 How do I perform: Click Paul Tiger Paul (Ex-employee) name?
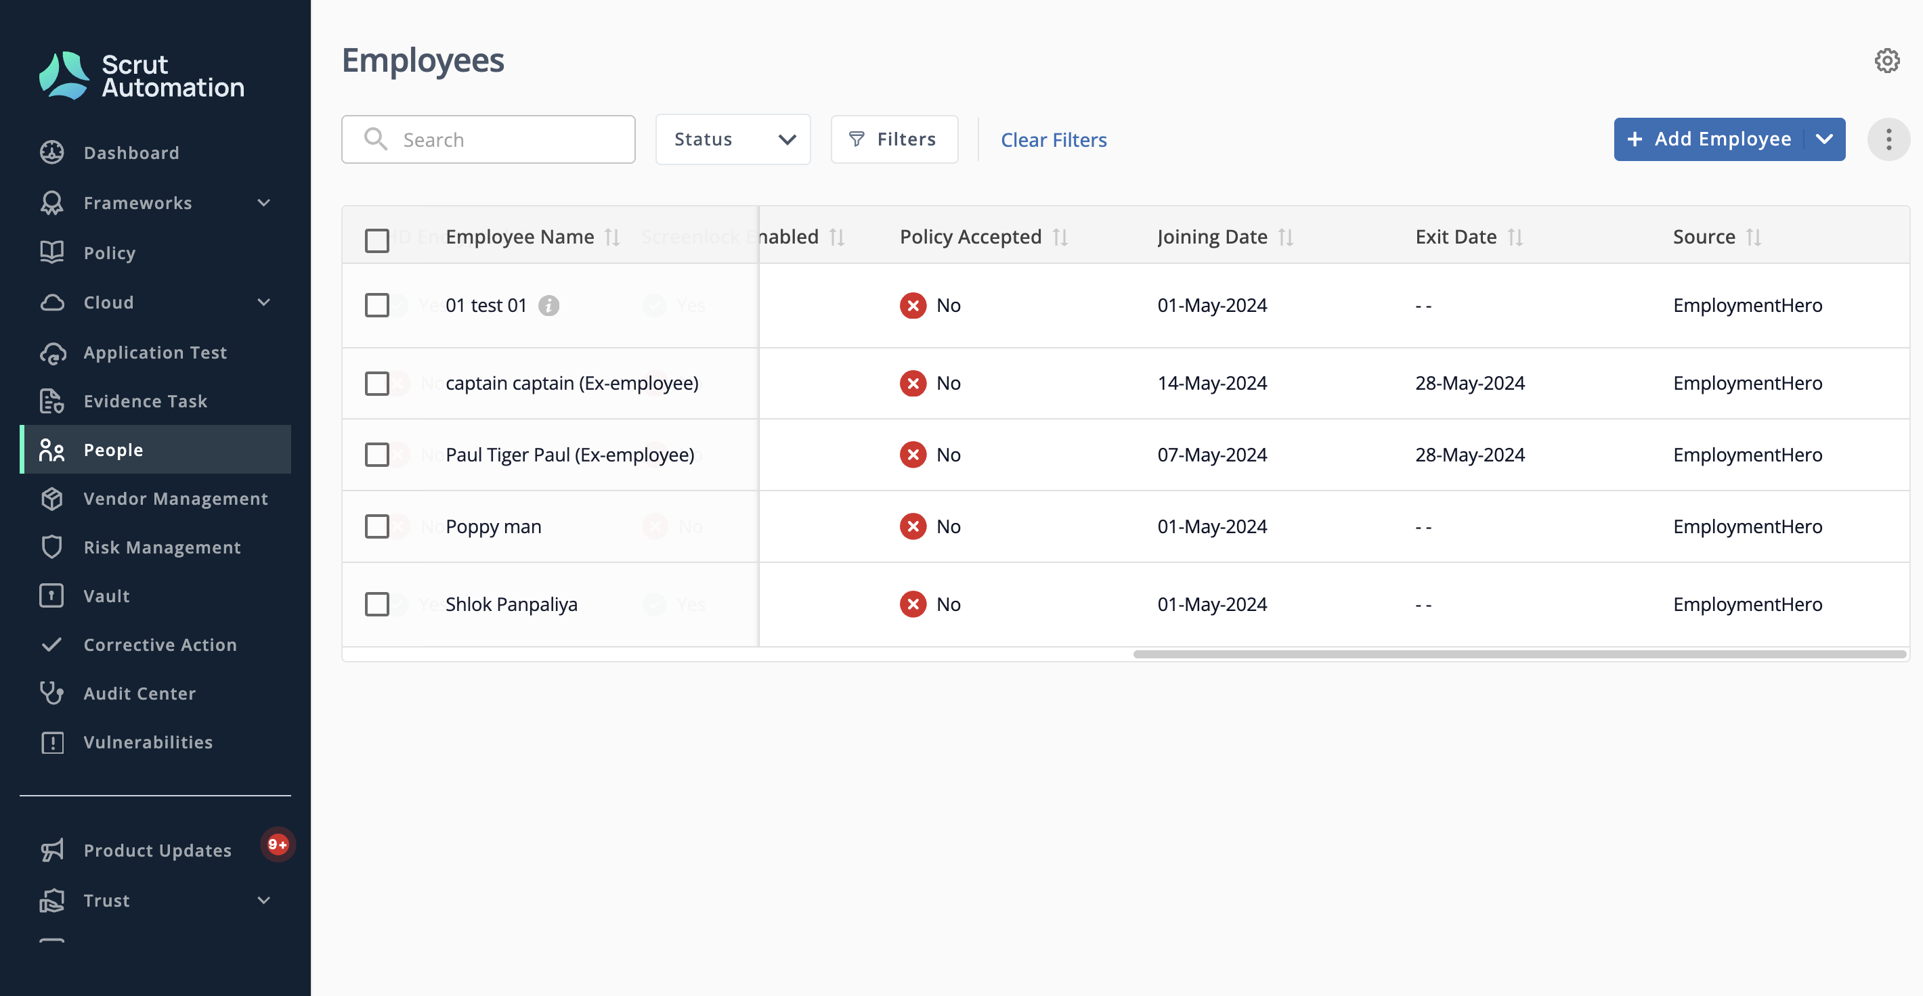tap(569, 454)
